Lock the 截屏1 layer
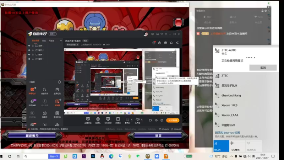The height and width of the screenshot is (160, 284). click(x=33, y=54)
